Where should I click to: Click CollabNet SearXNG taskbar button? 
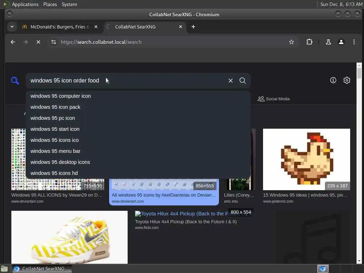(42, 269)
